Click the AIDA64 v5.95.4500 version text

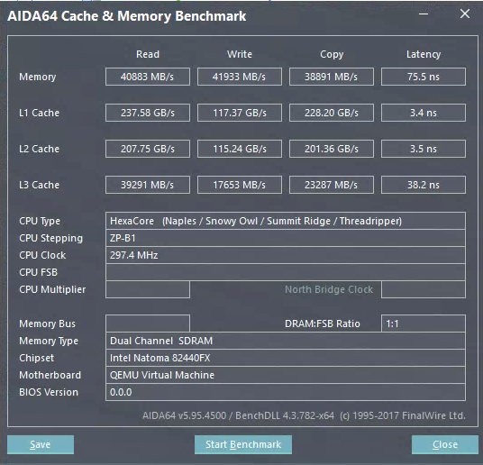pyautogui.click(x=184, y=415)
